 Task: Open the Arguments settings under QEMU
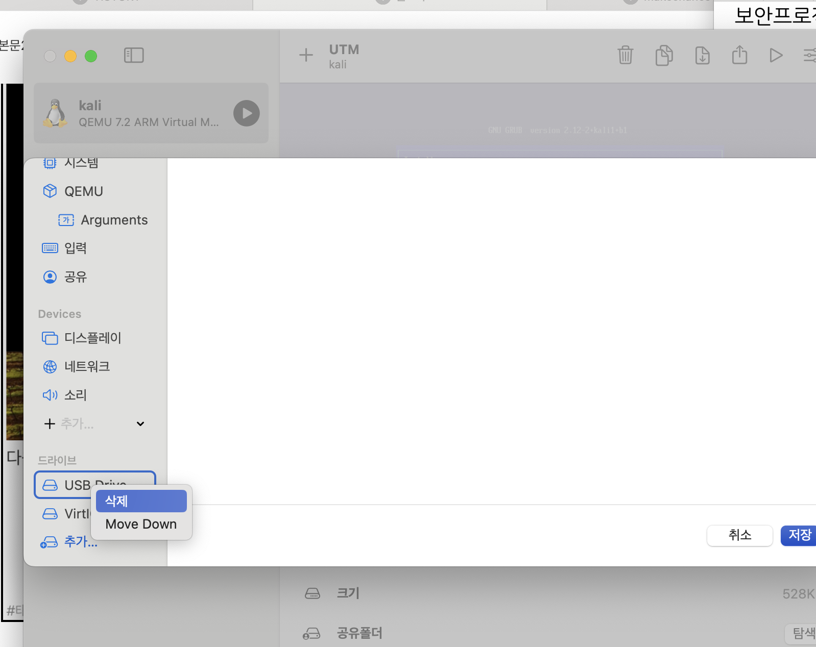pyautogui.click(x=103, y=220)
